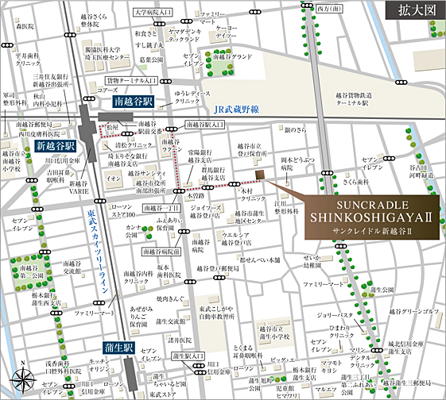Click the 森医院 label

pos(25,26)
